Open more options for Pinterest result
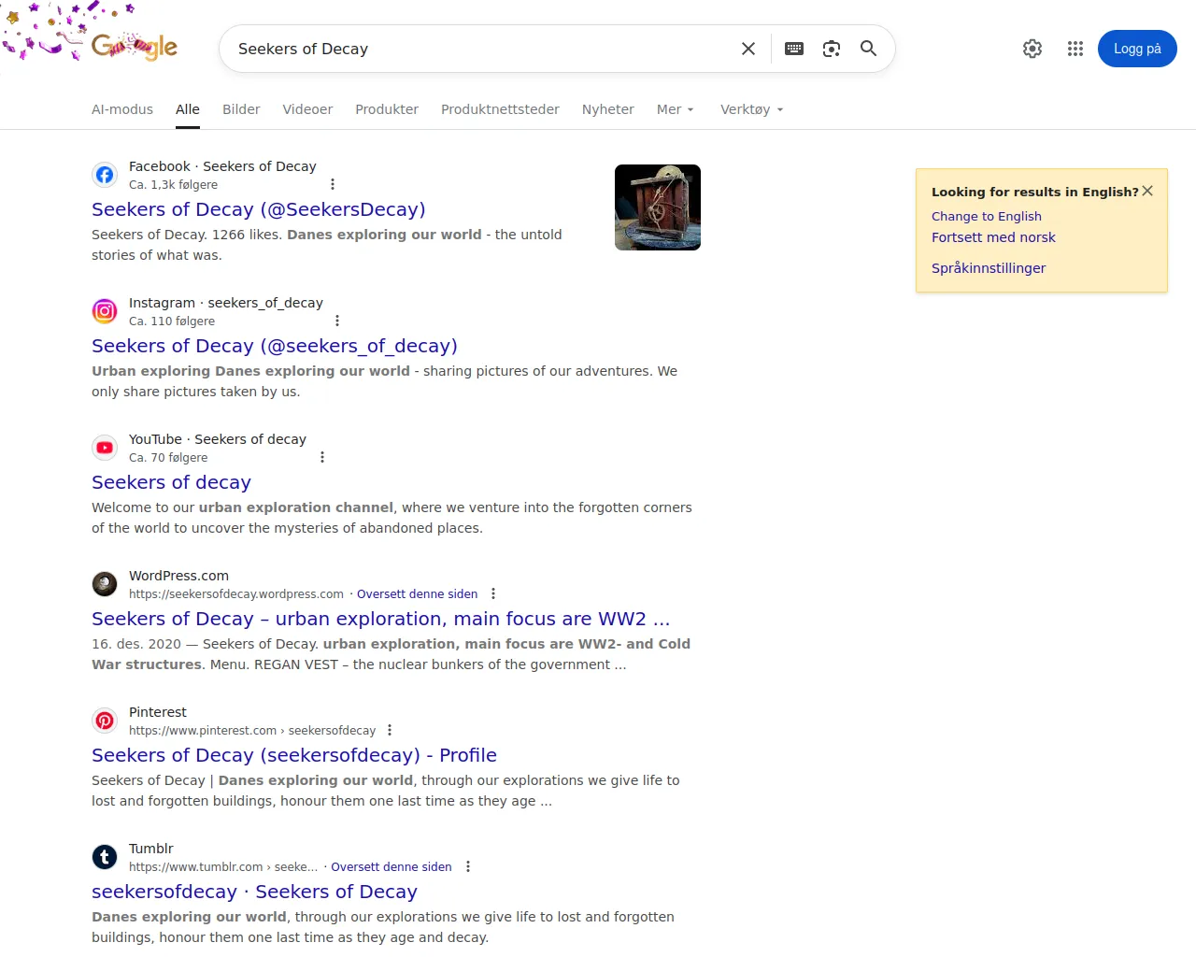This screenshot has height=957, width=1196. 390,731
